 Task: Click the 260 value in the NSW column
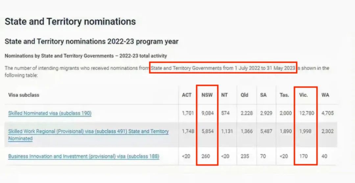[x=206, y=156]
